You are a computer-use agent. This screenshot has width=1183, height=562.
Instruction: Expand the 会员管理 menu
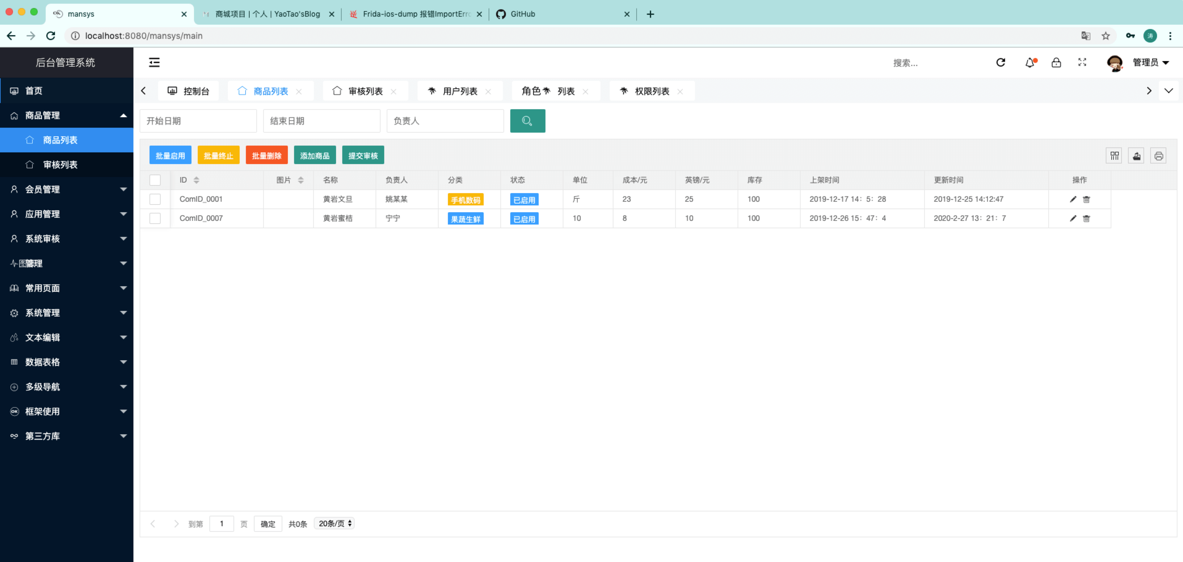67,189
